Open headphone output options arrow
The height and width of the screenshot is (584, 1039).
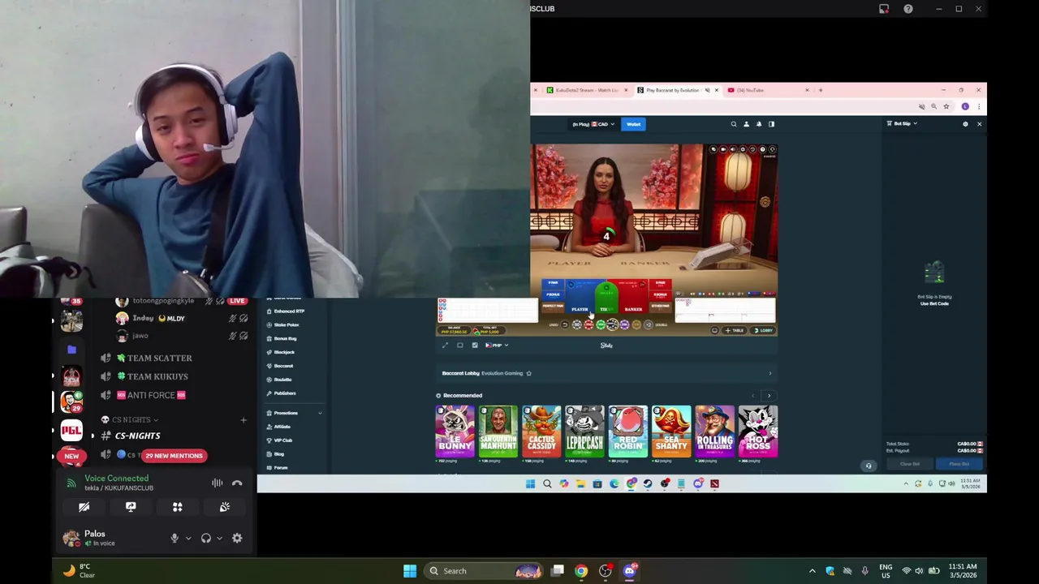coord(219,538)
